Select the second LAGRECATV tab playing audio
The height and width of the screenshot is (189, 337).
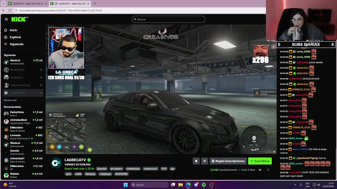pyautogui.click(x=71, y=4)
